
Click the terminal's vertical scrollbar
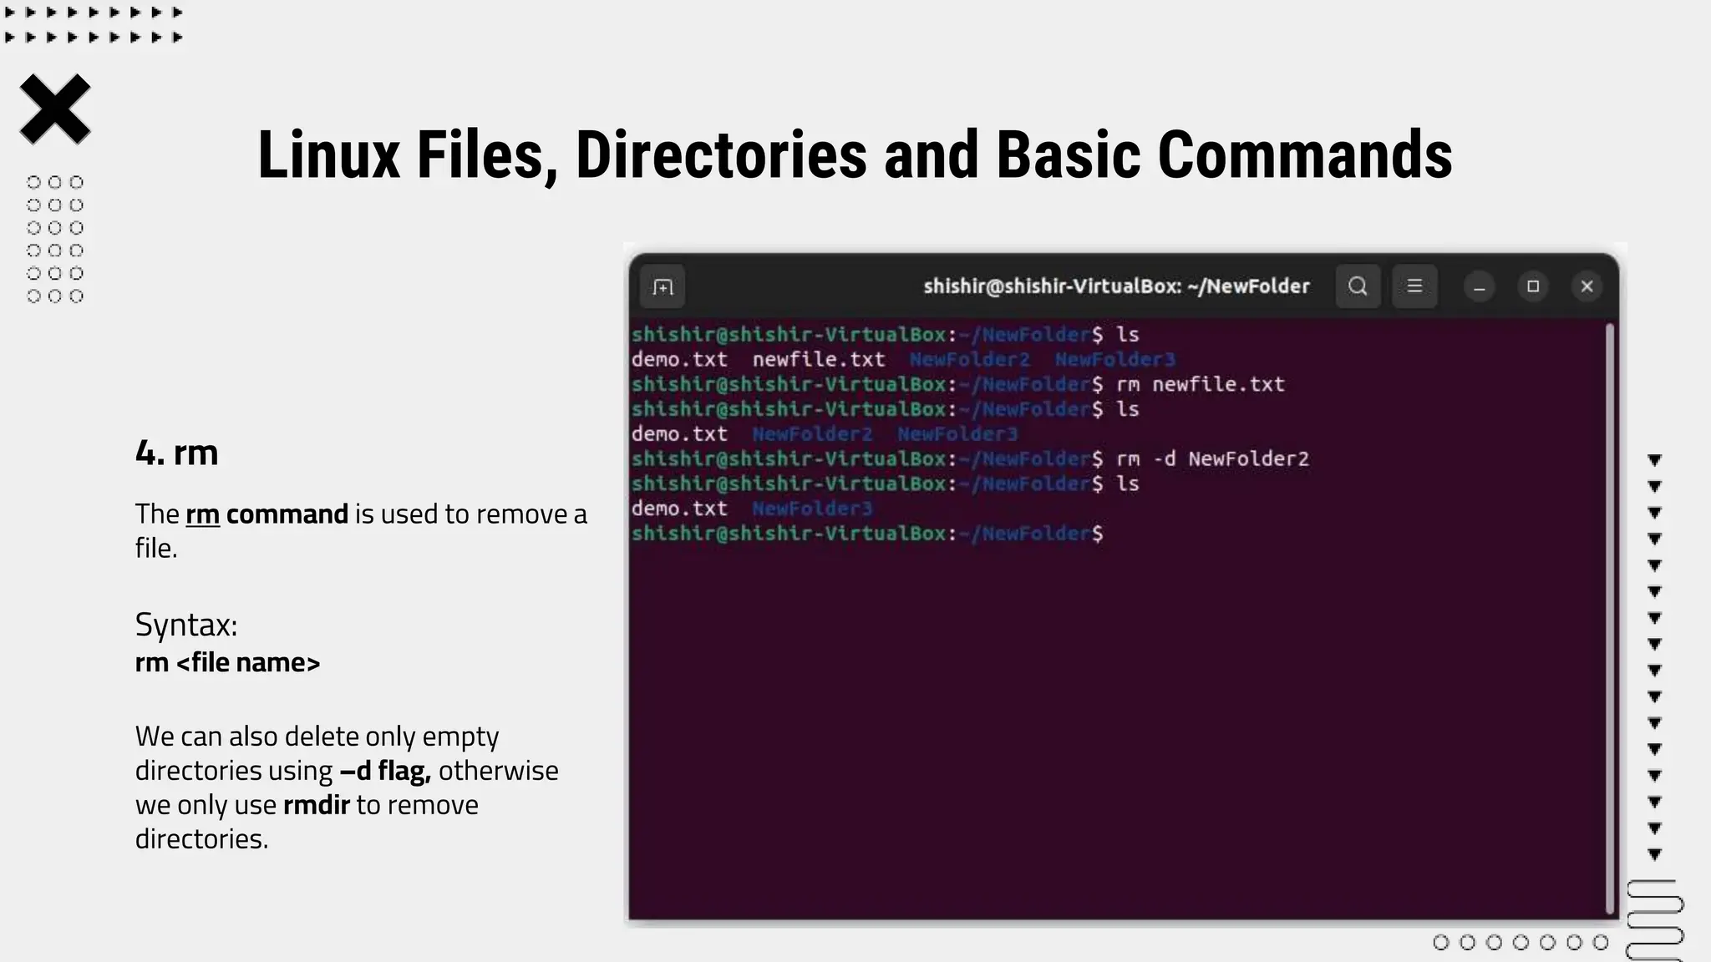[x=1610, y=618]
